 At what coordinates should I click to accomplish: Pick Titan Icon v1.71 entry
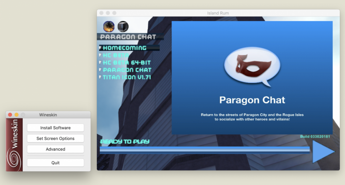coord(127,77)
